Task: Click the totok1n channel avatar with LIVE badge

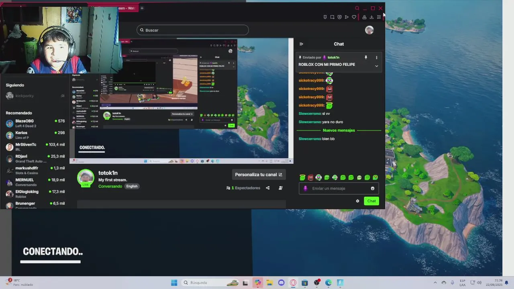Action: coord(86,178)
